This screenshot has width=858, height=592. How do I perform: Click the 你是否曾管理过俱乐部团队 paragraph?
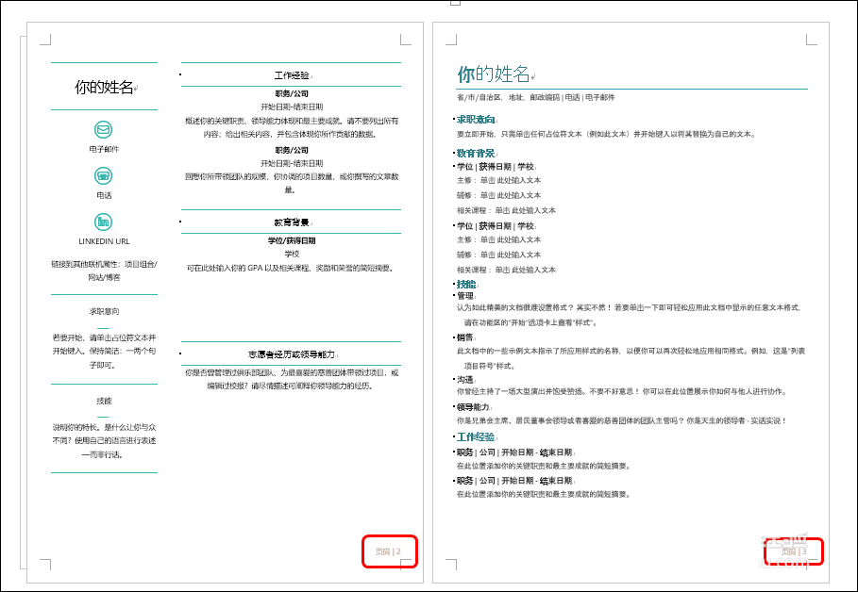(x=292, y=379)
